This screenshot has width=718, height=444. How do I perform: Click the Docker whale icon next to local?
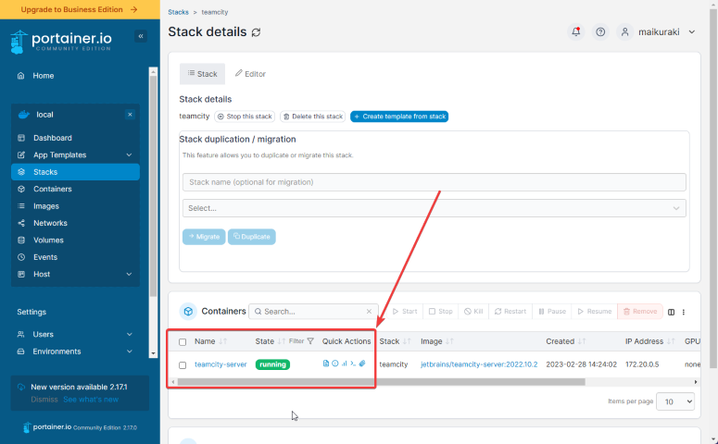[x=23, y=115]
